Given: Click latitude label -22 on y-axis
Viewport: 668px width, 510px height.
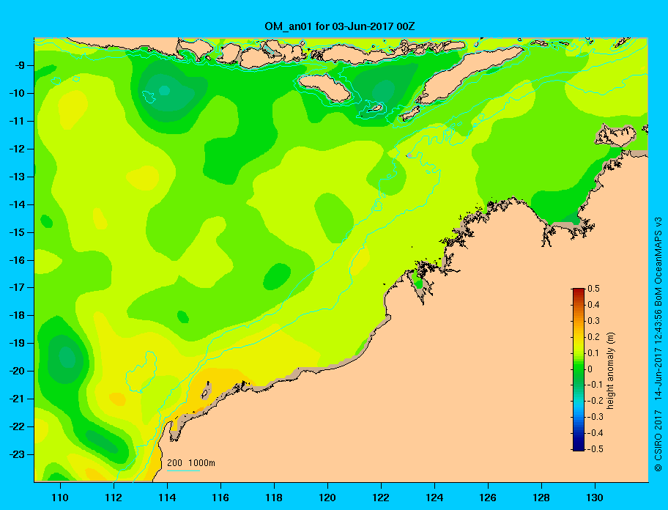Looking at the screenshot, I should pos(17,426).
